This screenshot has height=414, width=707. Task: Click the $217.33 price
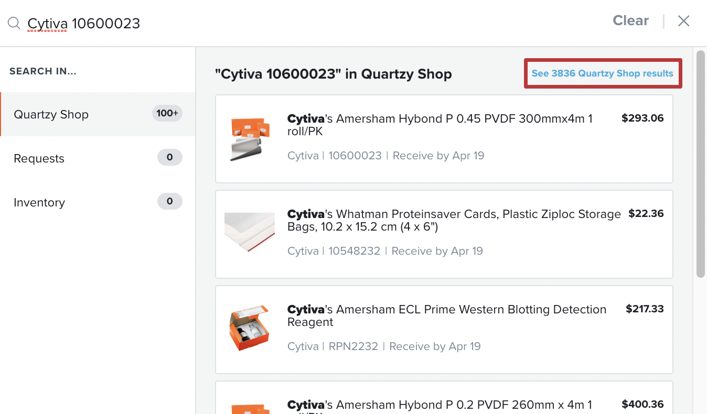[x=645, y=309]
